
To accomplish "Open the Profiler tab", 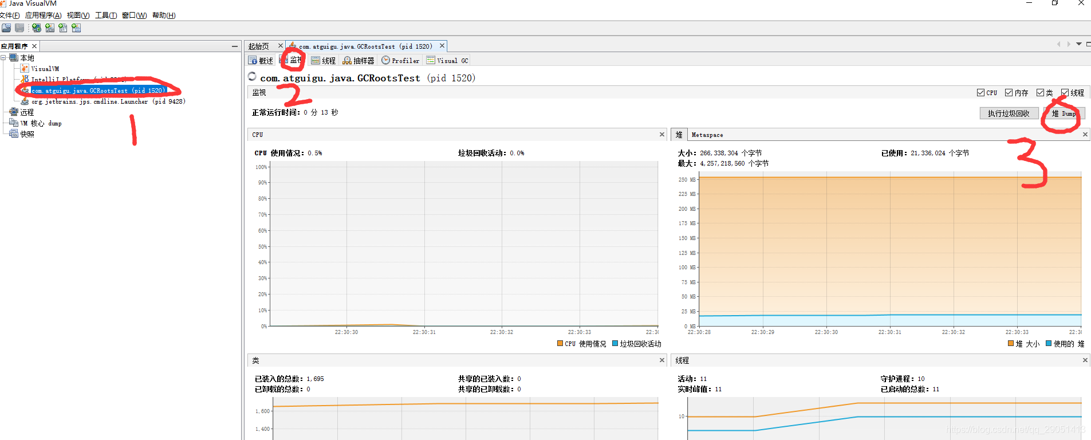I will pos(400,60).
